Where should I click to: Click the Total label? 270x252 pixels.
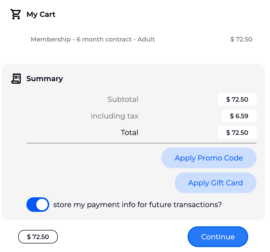click(129, 132)
